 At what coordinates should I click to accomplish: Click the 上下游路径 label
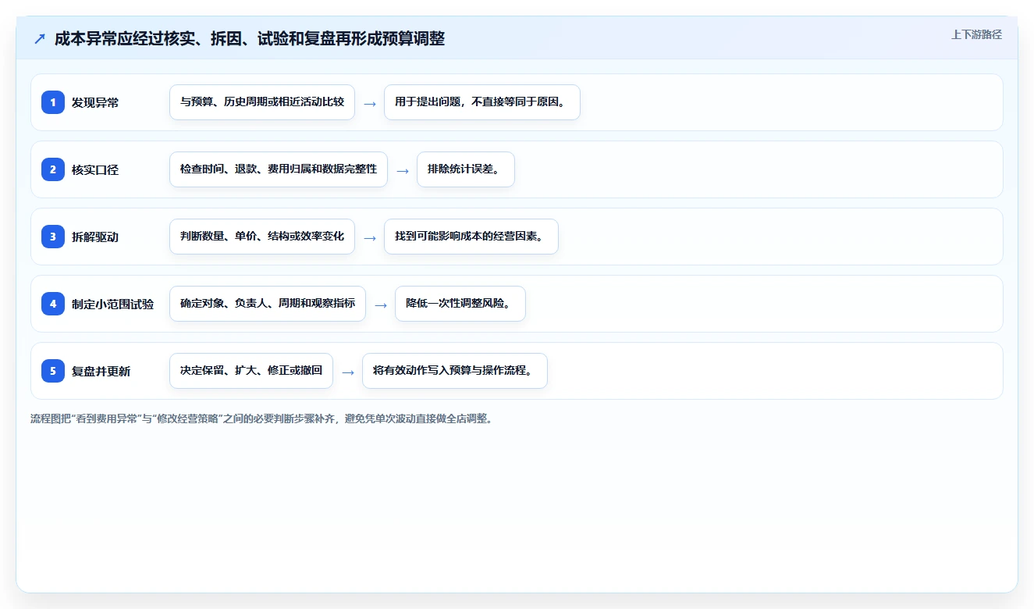click(x=976, y=35)
